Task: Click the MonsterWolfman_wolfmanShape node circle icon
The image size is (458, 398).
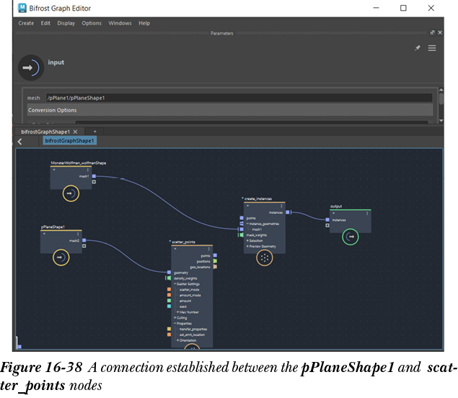Action: coord(71,193)
